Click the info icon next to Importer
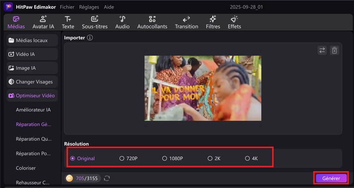This screenshot has height=188, width=354. click(x=90, y=38)
